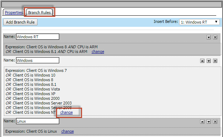The image size is (223, 137).
Task: Edit the Linux name field
Action: (x=37, y=121)
